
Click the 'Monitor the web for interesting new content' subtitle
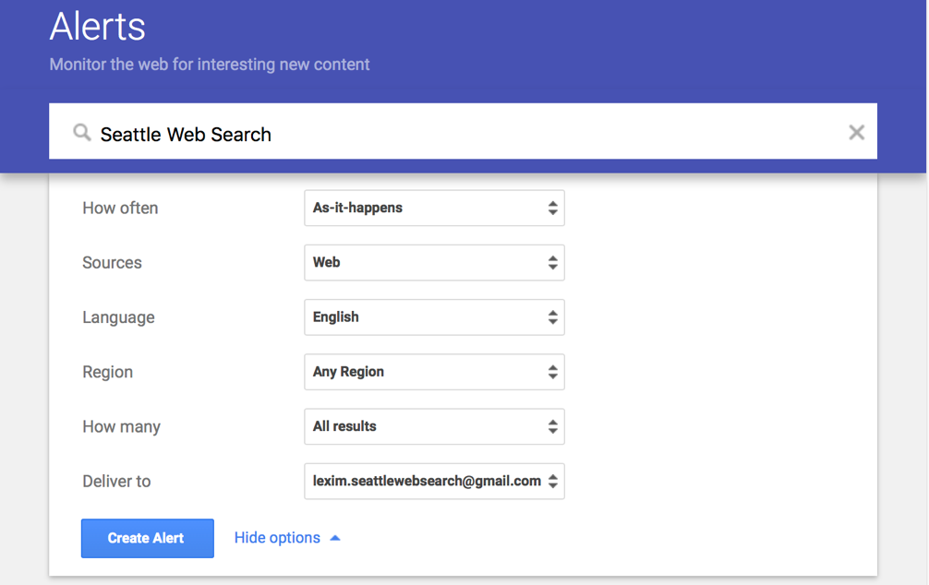click(209, 64)
